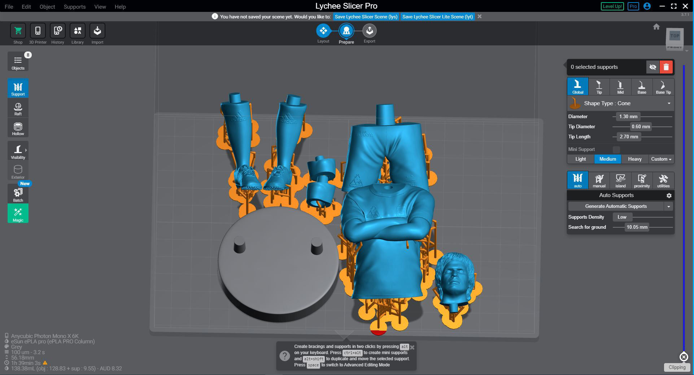694x375 pixels.
Task: Open the Help menu
Action: (120, 7)
